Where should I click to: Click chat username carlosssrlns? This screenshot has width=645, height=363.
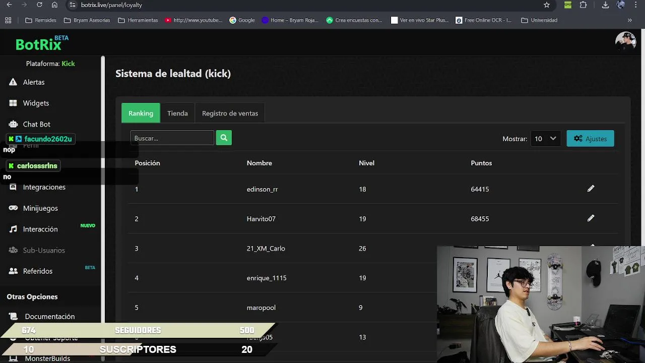point(37,166)
